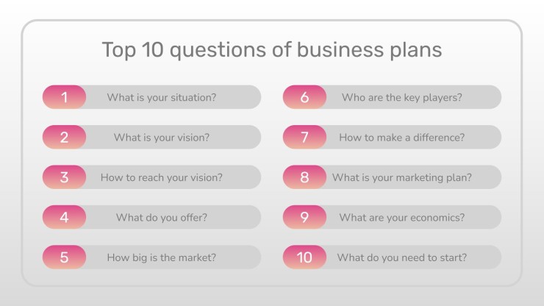This screenshot has height=306, width=544.
Task: Click the pink number 1 badge
Action: tap(64, 97)
